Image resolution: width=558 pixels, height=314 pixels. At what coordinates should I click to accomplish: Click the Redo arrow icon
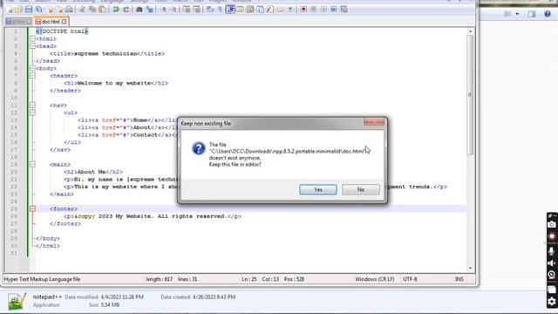click(x=126, y=10)
